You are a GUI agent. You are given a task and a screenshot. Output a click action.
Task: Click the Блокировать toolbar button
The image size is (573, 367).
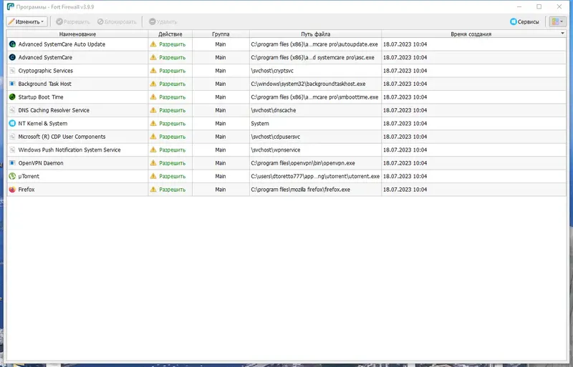click(x=117, y=22)
